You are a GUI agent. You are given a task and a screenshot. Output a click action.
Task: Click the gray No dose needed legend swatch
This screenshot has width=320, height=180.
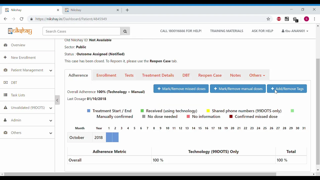coord(144,116)
